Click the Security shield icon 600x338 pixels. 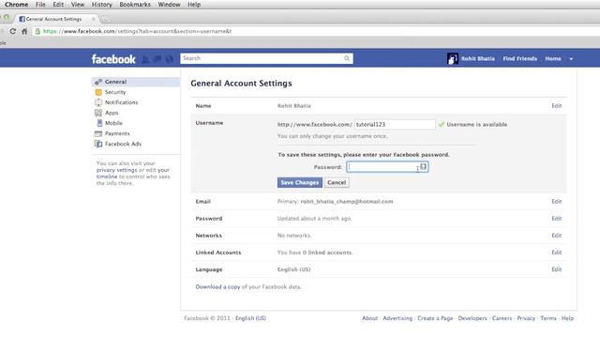click(x=98, y=92)
